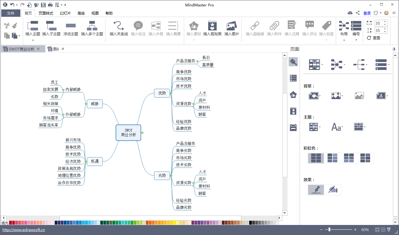Choose the pen line effect option

(x=316, y=190)
